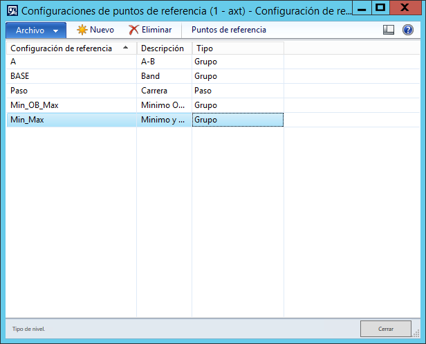Click the Paso type cell in Tipo column
Viewport: 426px width, 344px height.
pos(238,91)
